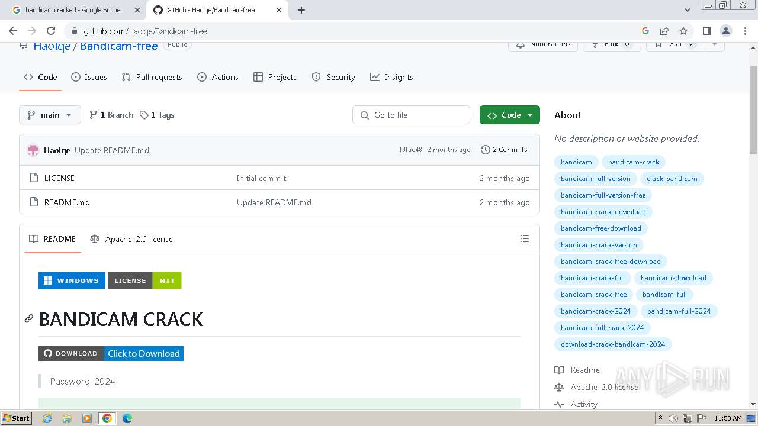
Task: Open Haolqe avatar in commit row
Action: [x=33, y=150]
